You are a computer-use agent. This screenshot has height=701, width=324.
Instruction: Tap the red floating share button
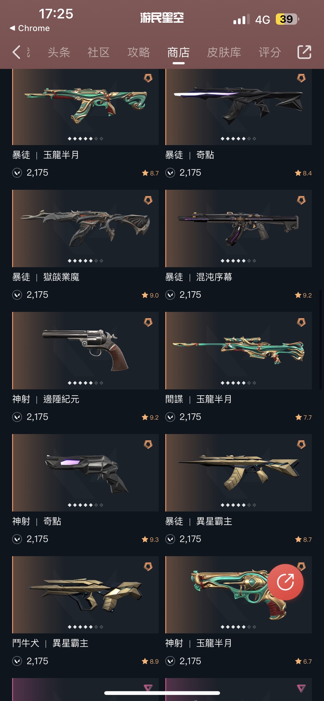(x=285, y=582)
